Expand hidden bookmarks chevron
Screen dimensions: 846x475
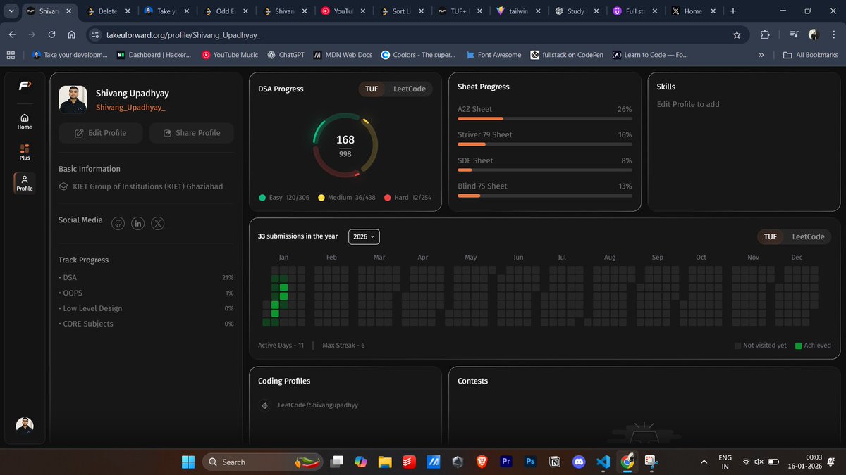761,55
